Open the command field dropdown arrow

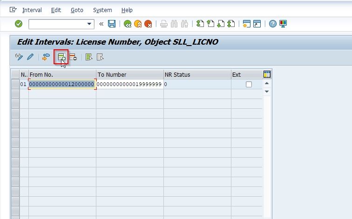point(89,24)
